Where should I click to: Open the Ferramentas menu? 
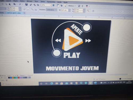pyautogui.click(x=51, y=2)
